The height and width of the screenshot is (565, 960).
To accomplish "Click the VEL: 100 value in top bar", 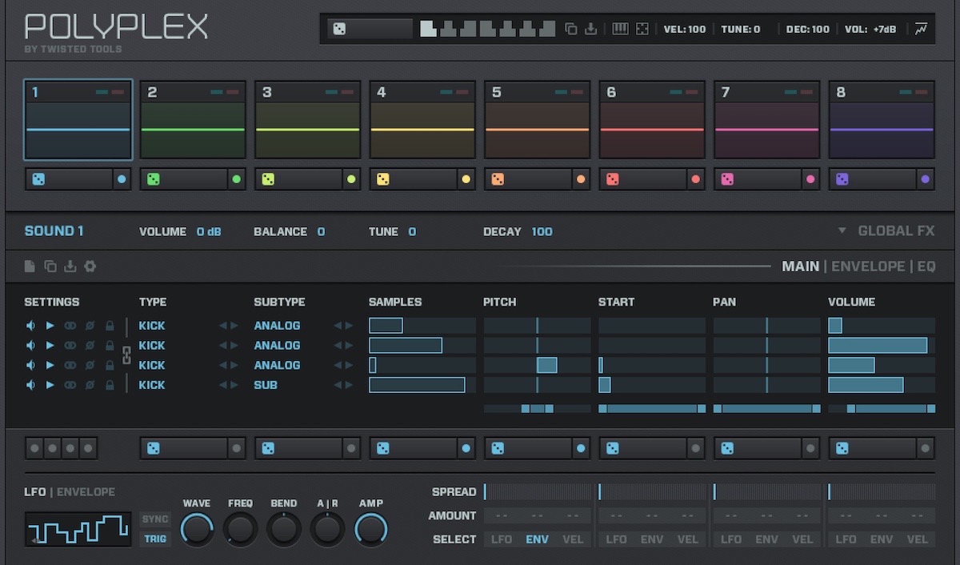I will coord(685,30).
